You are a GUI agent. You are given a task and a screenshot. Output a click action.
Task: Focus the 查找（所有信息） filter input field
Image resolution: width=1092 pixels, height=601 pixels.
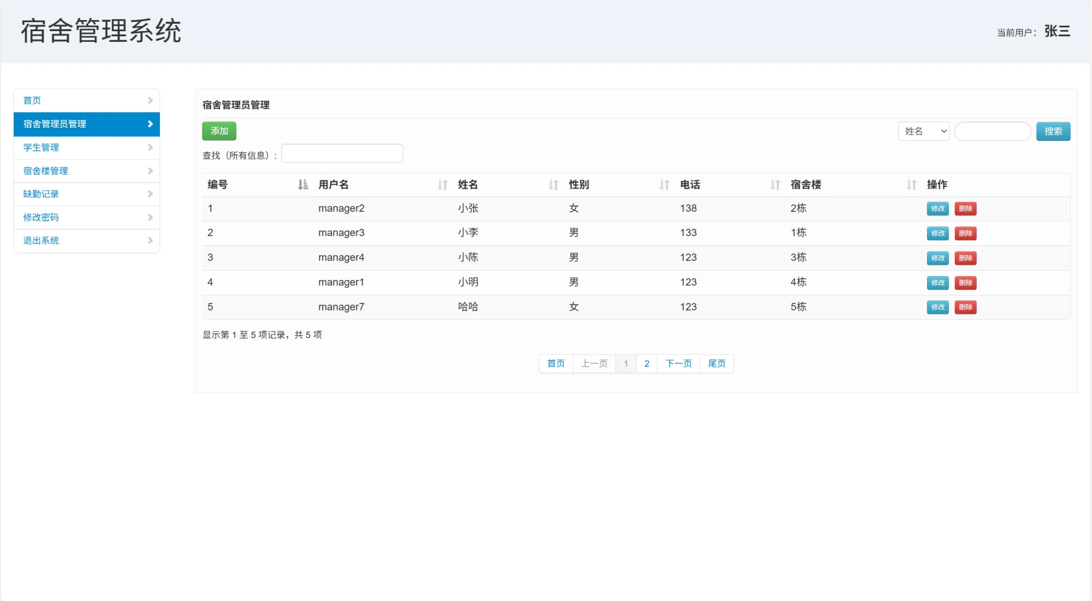342,154
